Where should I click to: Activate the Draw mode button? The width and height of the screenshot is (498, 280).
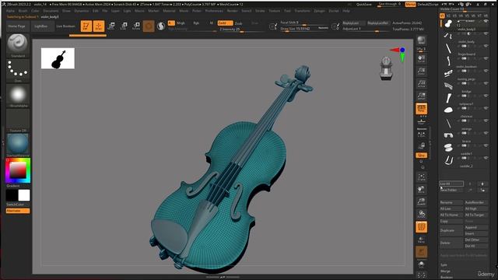click(99, 26)
